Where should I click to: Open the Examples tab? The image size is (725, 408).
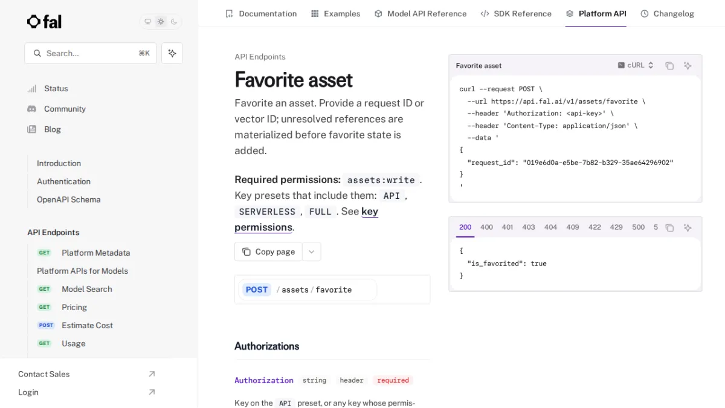coord(335,13)
